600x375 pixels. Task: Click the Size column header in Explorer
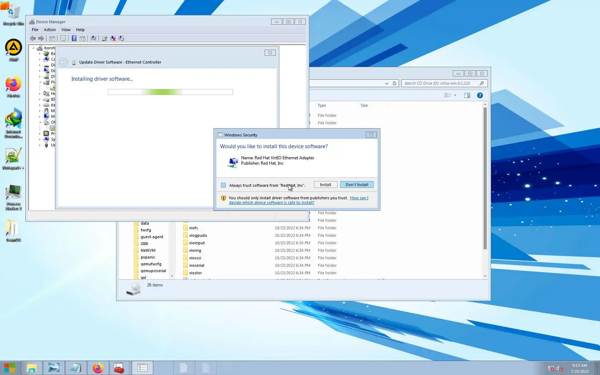[x=372, y=106]
